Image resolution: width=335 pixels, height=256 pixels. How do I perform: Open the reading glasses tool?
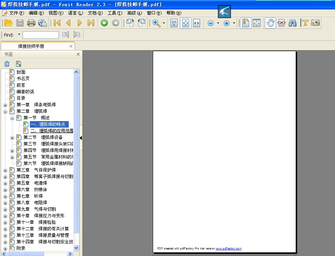[282, 23]
